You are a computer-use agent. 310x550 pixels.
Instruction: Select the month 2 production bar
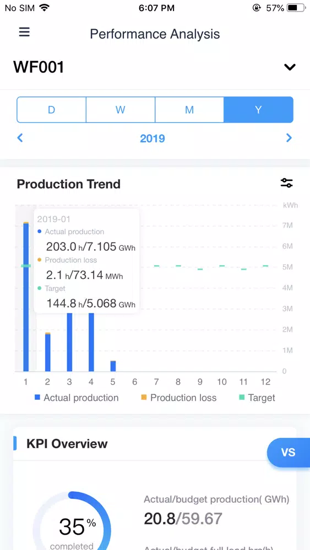coord(48,352)
